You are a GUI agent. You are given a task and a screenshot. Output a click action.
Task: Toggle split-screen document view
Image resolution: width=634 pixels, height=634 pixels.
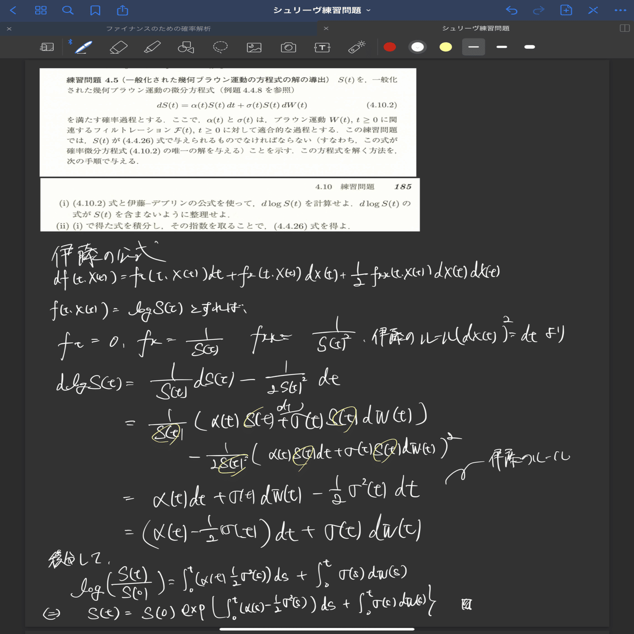coord(625,29)
